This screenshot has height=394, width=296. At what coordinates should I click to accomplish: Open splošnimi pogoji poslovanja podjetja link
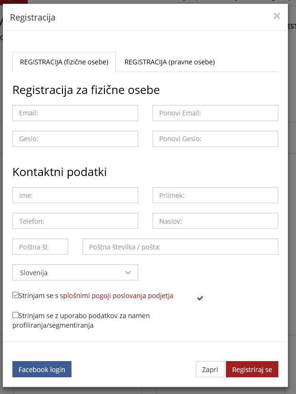pyautogui.click(x=116, y=296)
